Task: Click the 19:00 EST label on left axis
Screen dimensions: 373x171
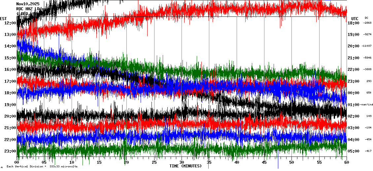Action: [11, 104]
